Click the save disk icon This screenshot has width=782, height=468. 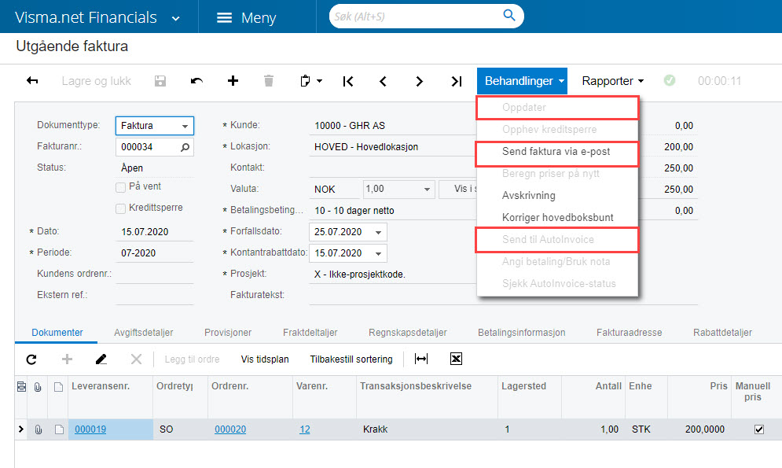tap(160, 81)
